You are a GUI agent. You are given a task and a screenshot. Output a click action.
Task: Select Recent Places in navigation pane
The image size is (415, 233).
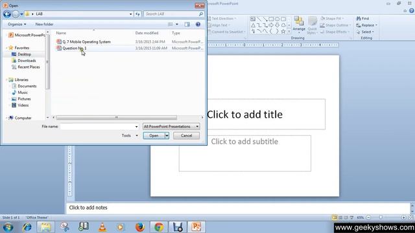29,67
